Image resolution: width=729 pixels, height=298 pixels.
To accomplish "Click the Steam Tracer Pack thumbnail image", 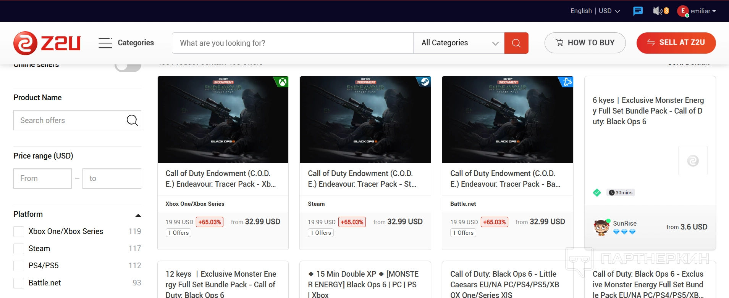I will coord(365,120).
